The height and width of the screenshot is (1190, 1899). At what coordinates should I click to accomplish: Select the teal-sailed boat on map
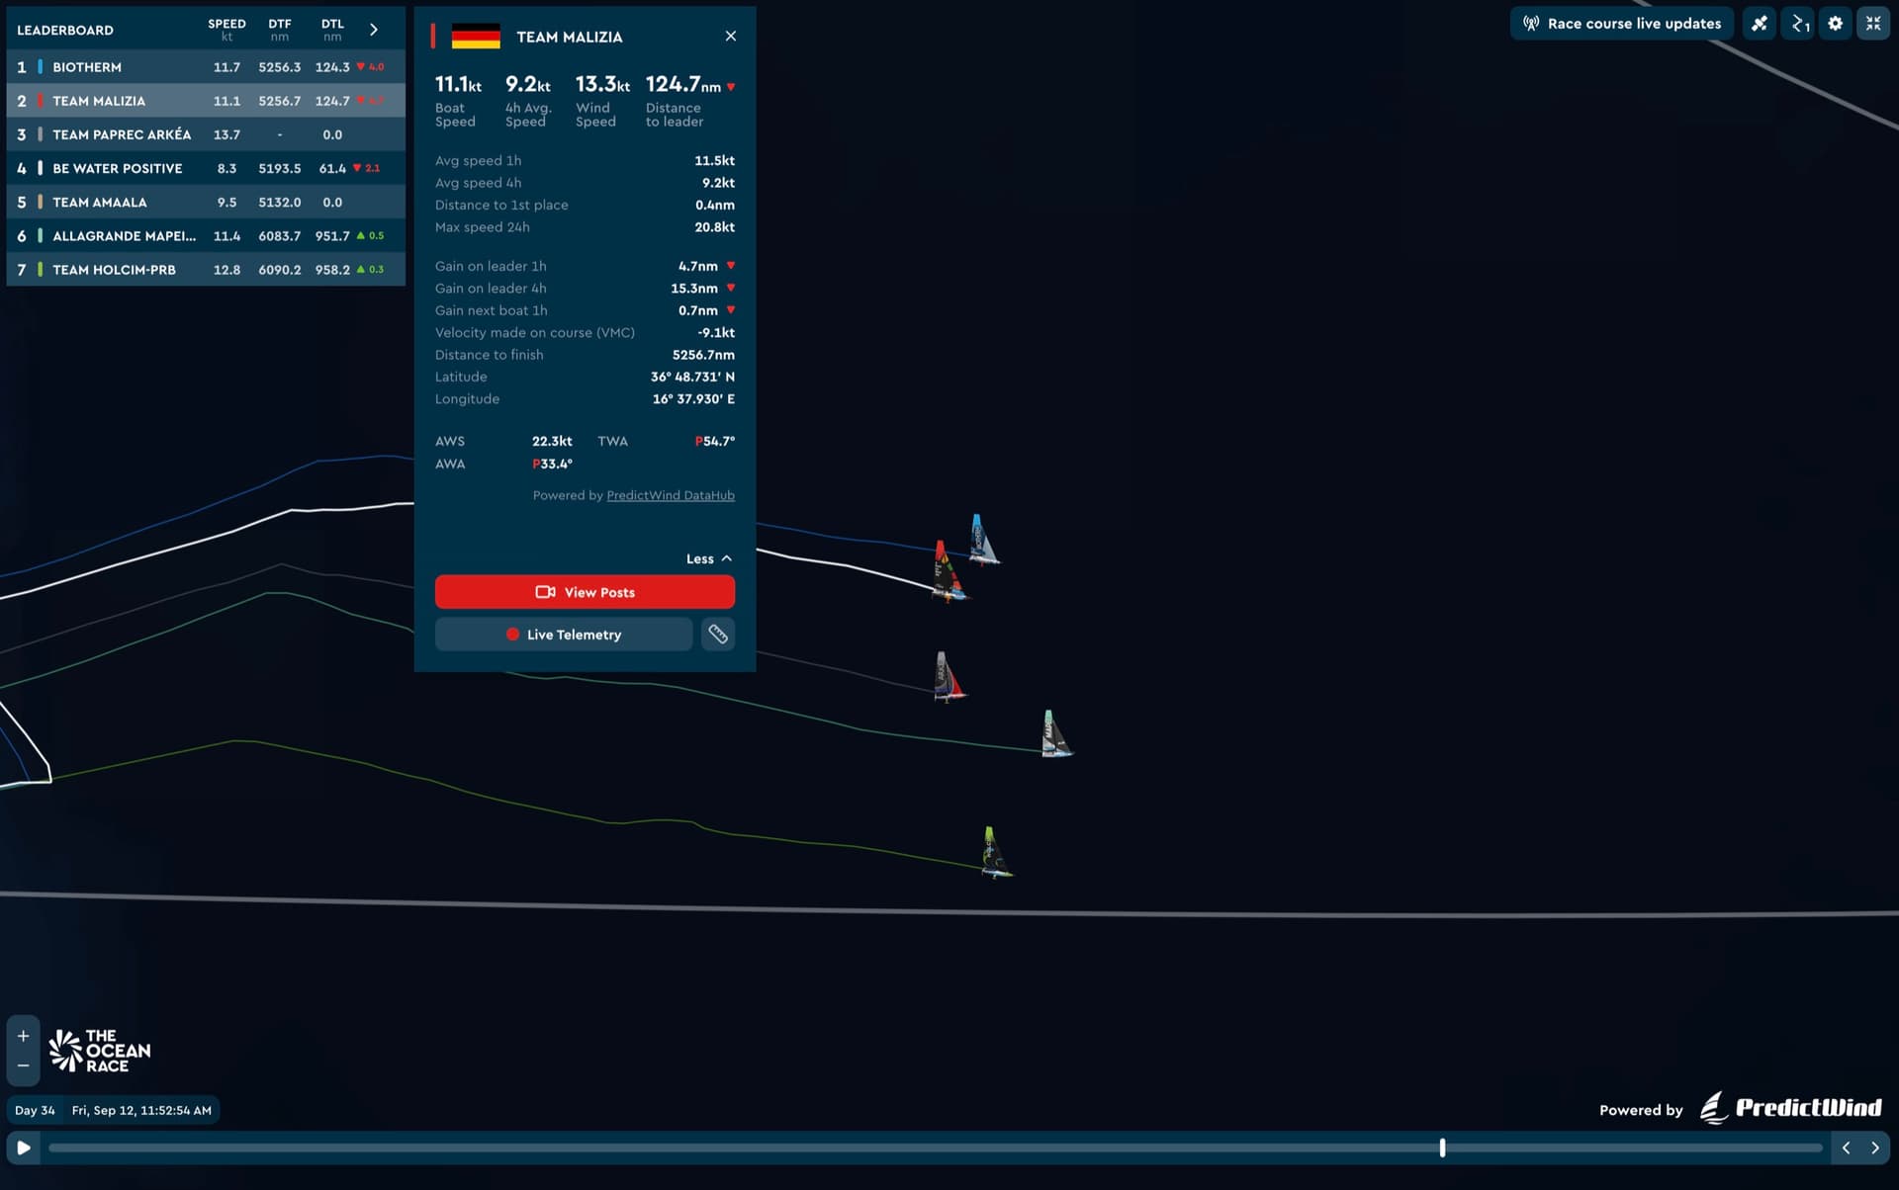point(1054,733)
